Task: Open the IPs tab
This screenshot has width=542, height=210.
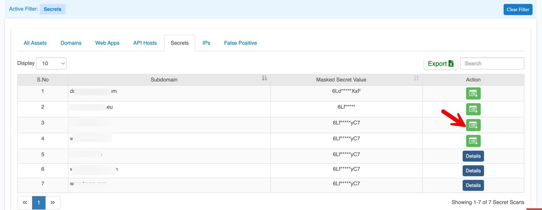Action: (206, 43)
